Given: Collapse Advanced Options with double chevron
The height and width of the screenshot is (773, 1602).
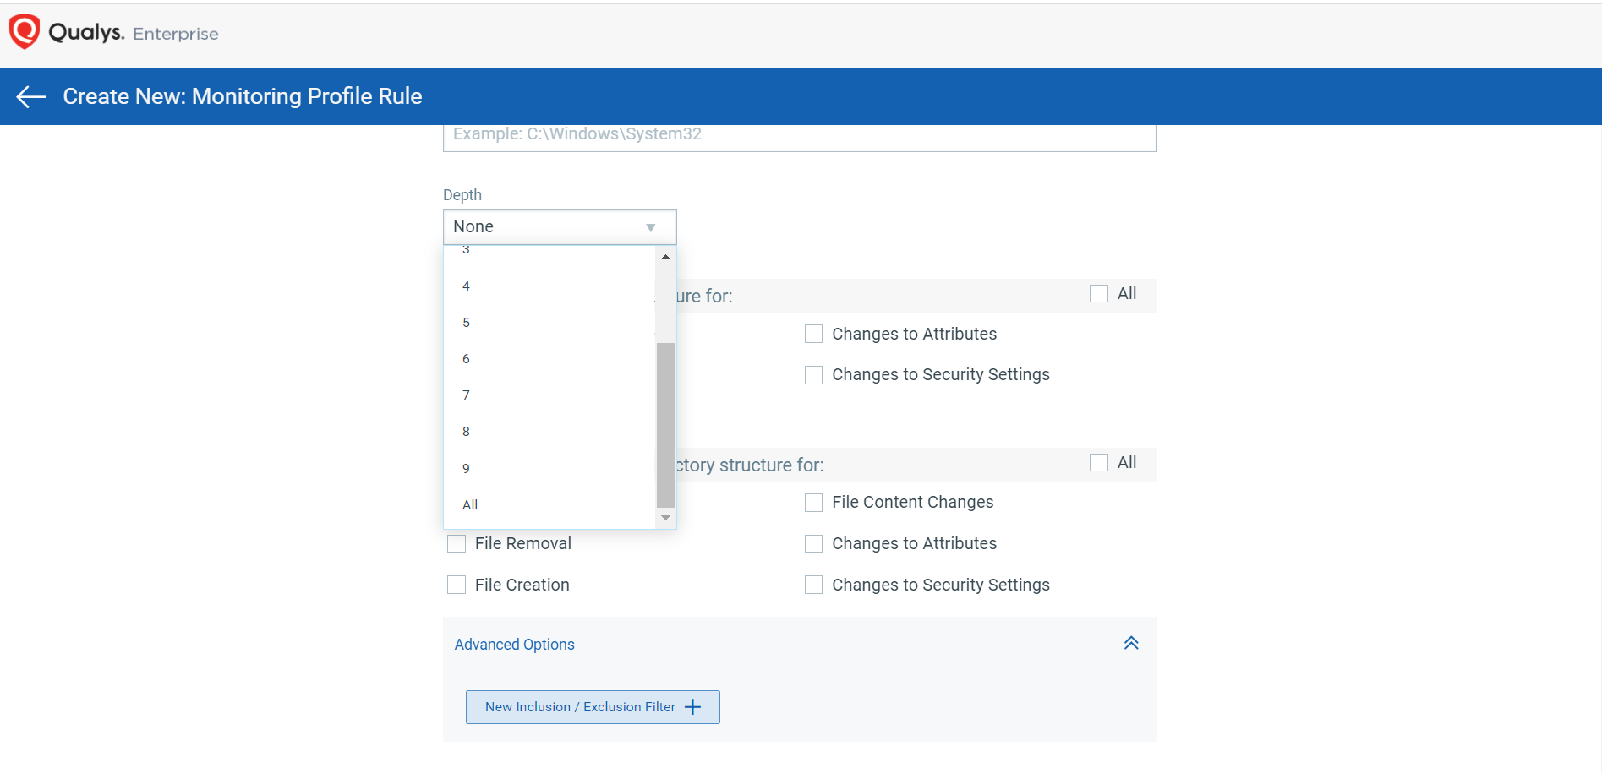Looking at the screenshot, I should (1130, 644).
